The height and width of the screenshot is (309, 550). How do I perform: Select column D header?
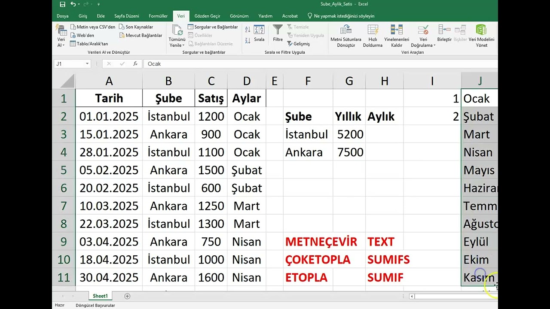click(247, 81)
